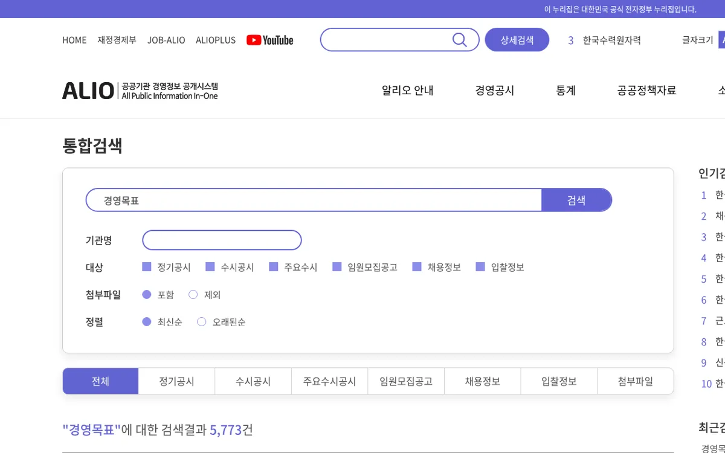725x453 pixels.
Task: Toggle the 수시공시 checkbox
Action: (x=210, y=267)
